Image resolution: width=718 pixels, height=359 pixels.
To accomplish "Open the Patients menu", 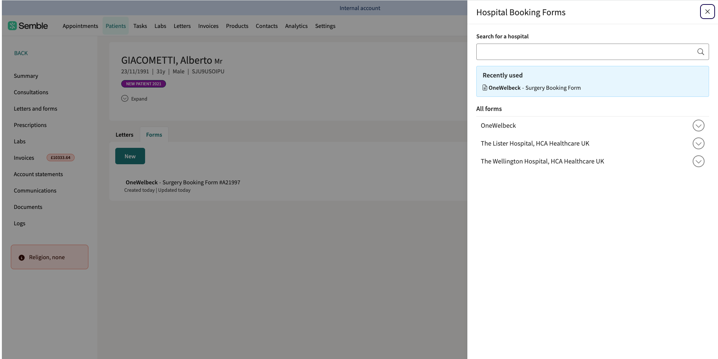I will (116, 26).
